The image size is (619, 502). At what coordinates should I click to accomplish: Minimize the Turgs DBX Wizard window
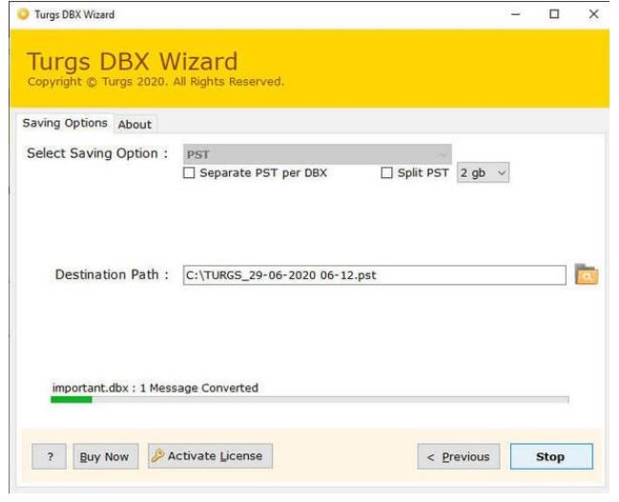pyautogui.click(x=516, y=14)
